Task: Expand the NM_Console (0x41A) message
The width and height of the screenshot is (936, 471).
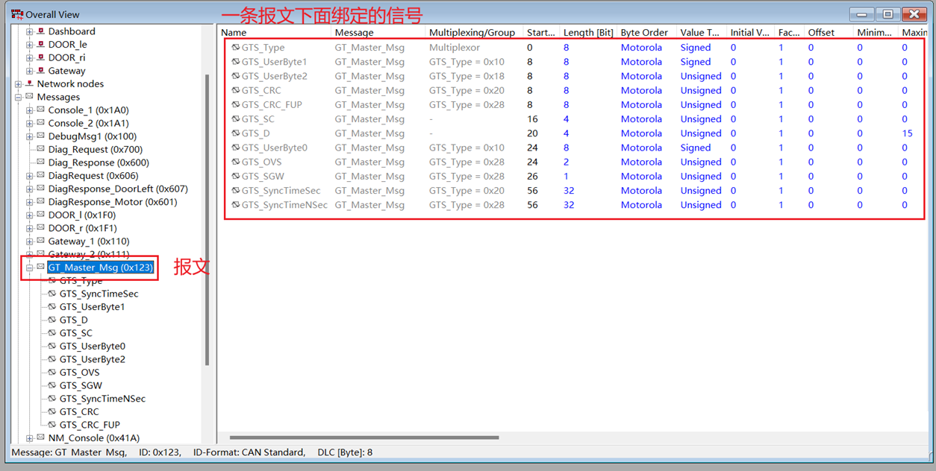Action: pos(30,438)
